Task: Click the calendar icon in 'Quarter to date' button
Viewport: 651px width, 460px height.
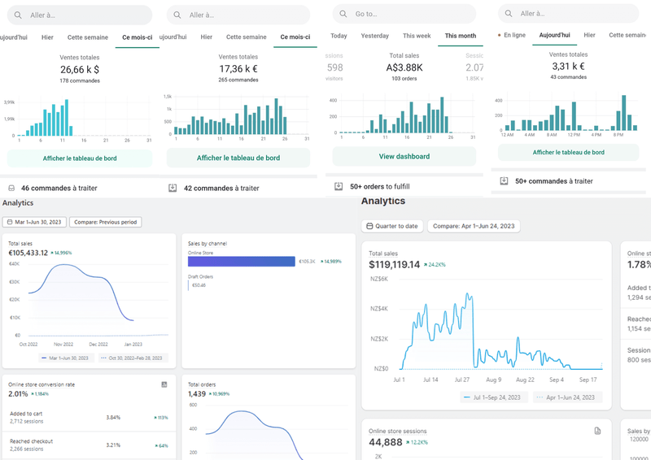Action: 369,227
